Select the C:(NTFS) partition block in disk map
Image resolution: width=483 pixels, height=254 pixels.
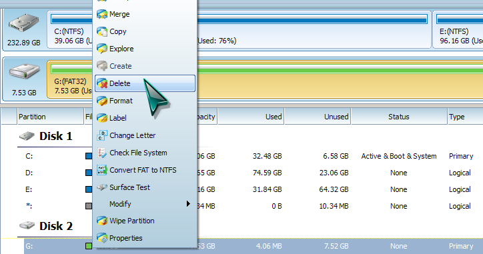[70, 29]
